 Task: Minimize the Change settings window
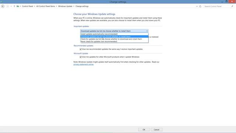(222, 1)
